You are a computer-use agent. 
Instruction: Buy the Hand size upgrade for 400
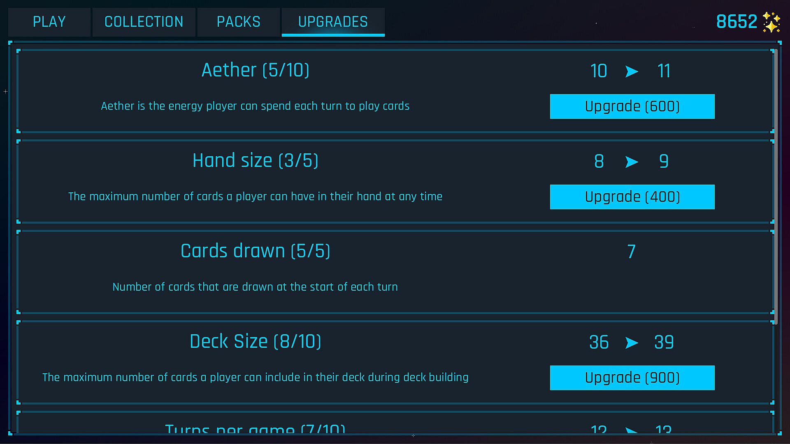pos(632,197)
